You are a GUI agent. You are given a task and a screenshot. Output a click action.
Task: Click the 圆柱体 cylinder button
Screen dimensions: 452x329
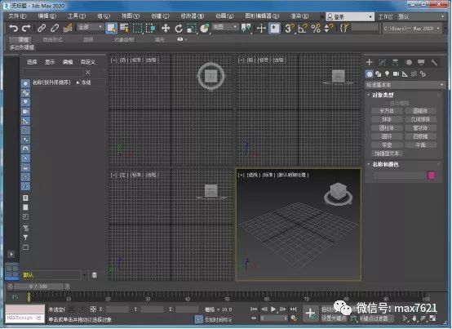tap(387, 128)
